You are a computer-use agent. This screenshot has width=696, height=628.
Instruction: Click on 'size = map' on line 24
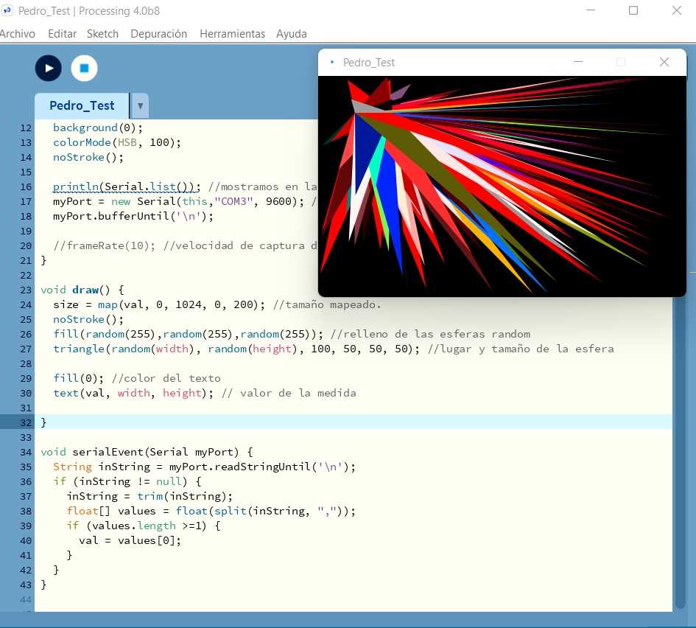tap(85, 304)
